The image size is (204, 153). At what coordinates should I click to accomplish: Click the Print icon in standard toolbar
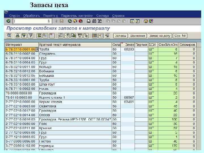point(89,21)
